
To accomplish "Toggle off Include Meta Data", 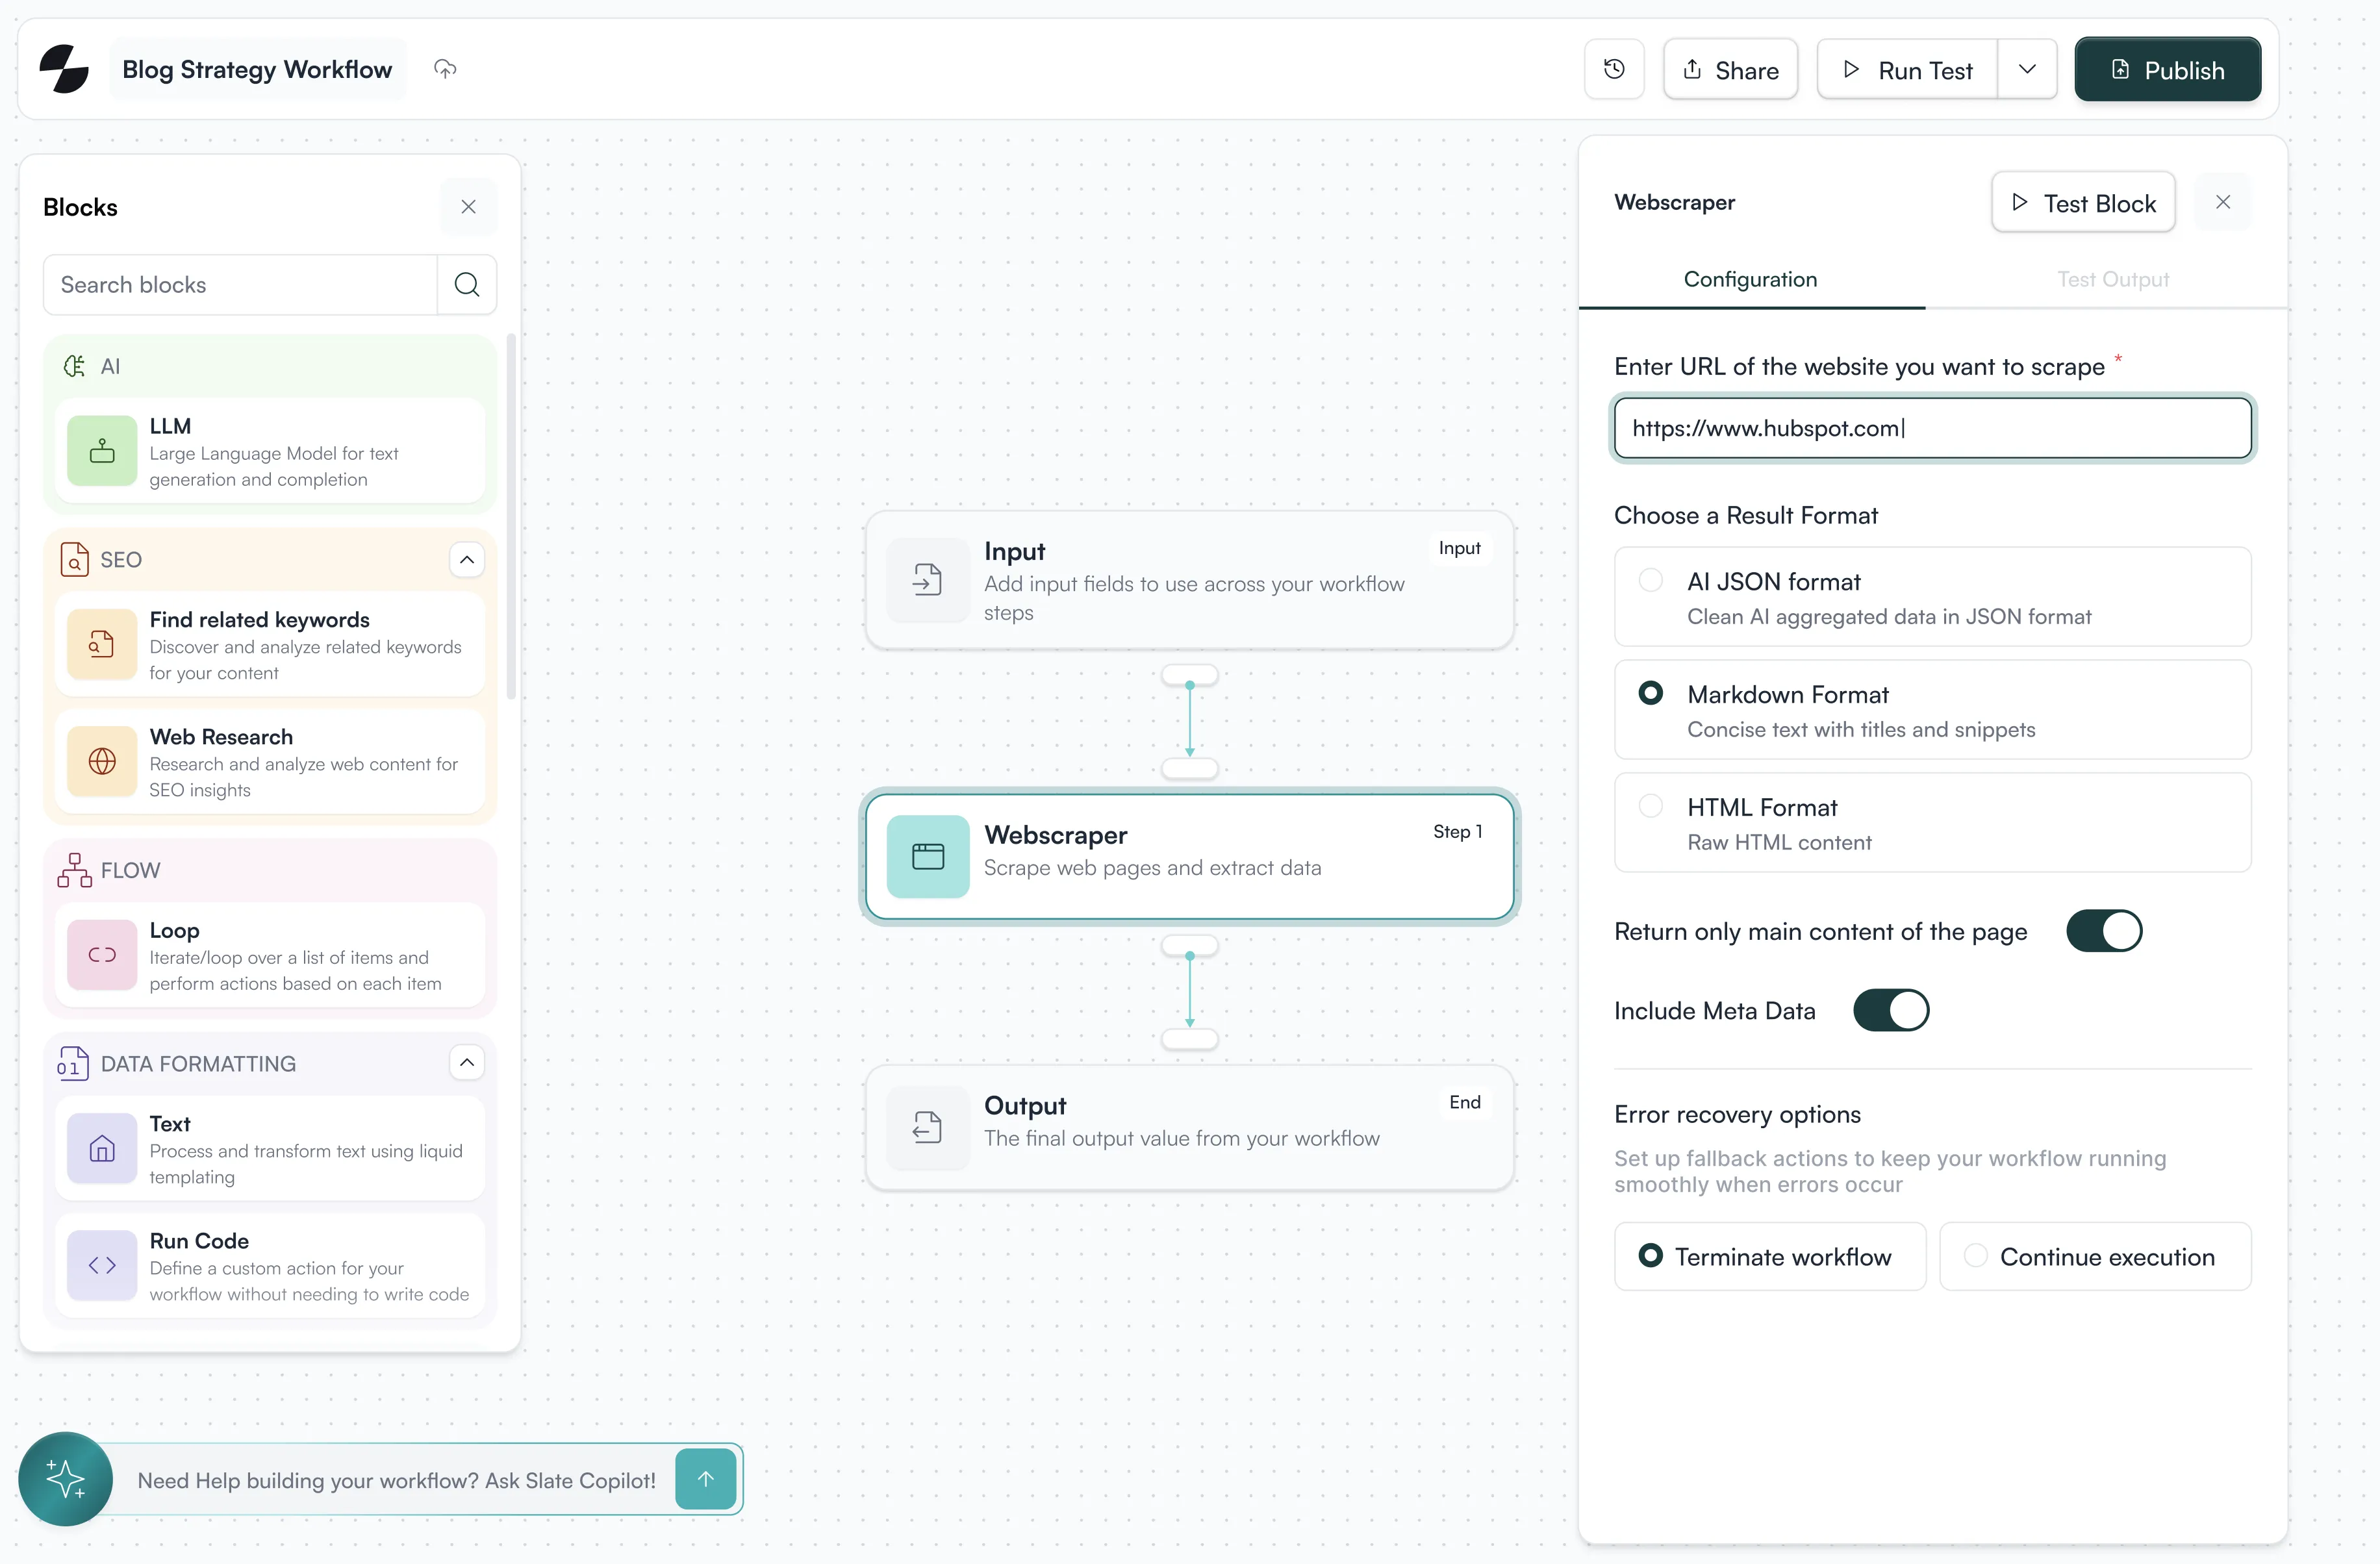I will [x=1891, y=1010].
